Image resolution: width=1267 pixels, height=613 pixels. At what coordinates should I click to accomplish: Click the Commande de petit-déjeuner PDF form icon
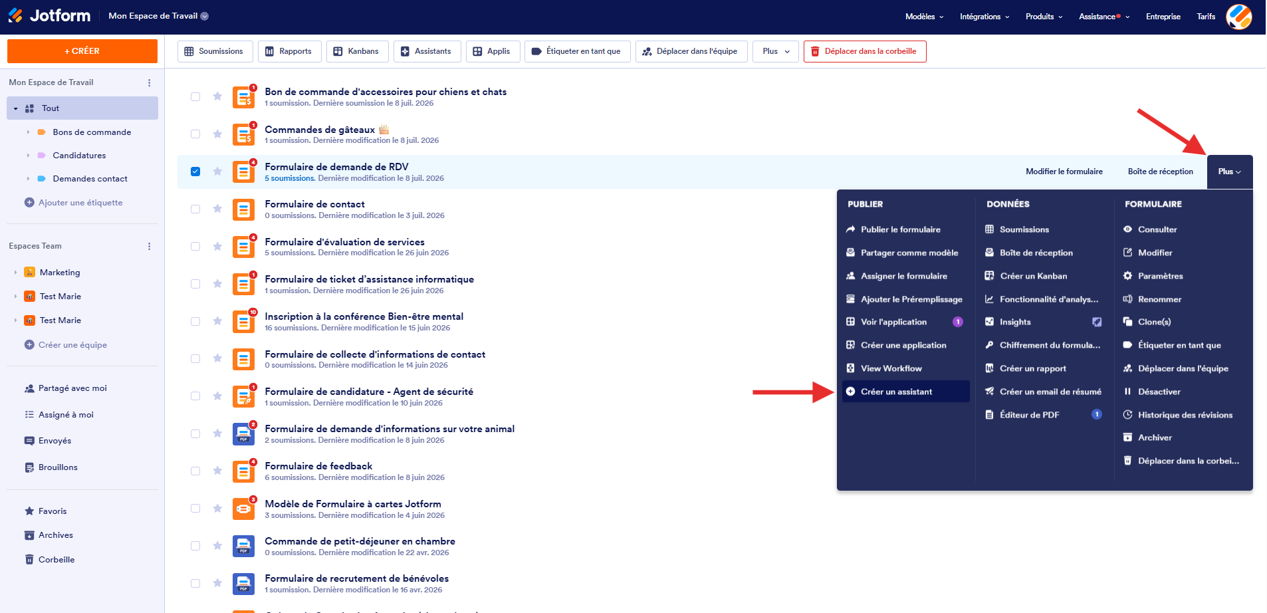click(244, 546)
